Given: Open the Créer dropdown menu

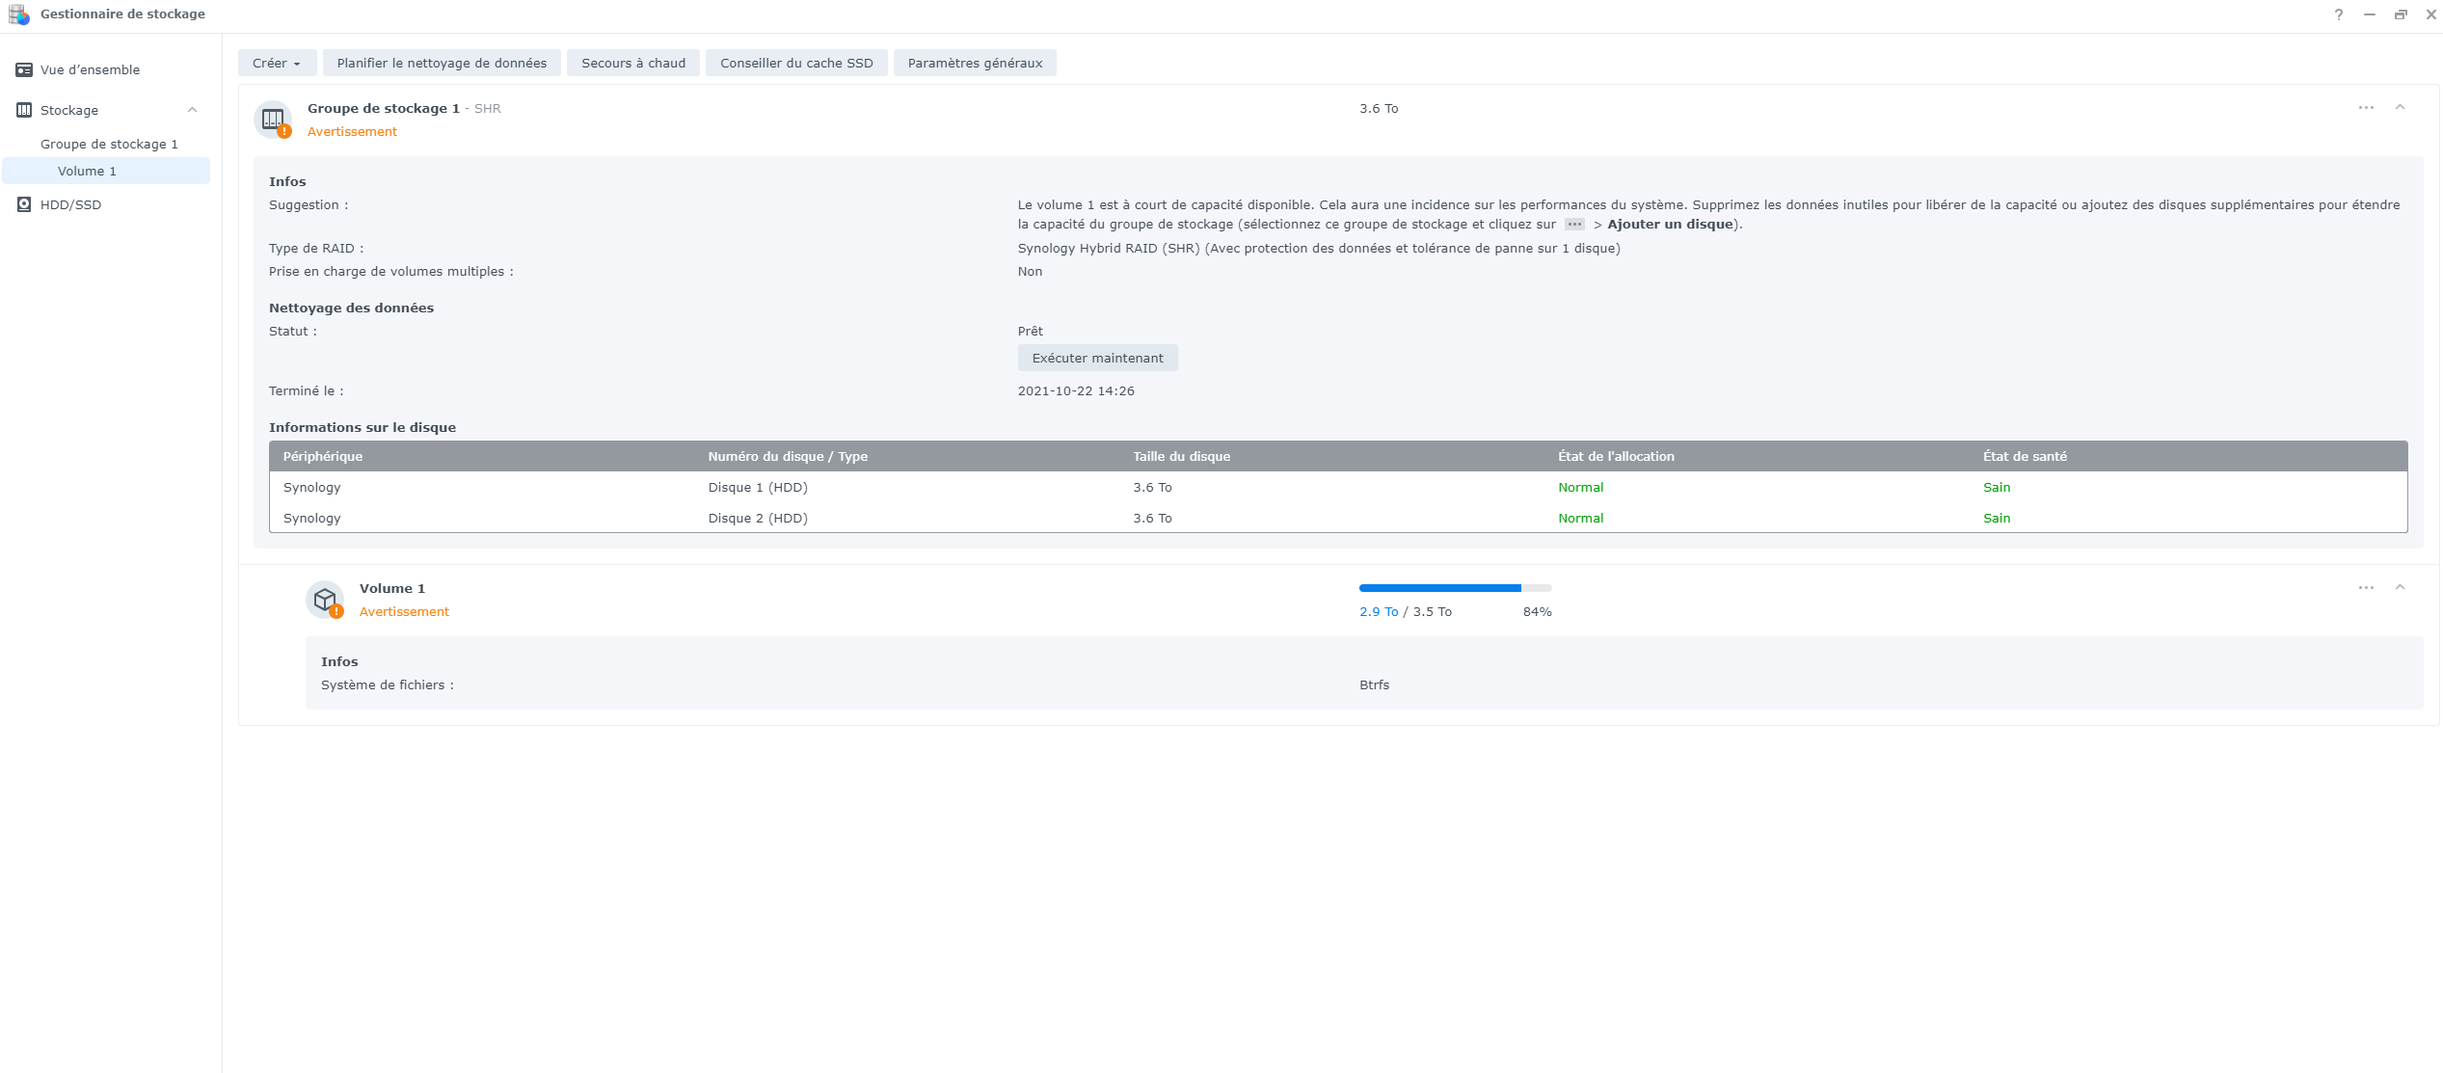Looking at the screenshot, I should [x=277, y=64].
